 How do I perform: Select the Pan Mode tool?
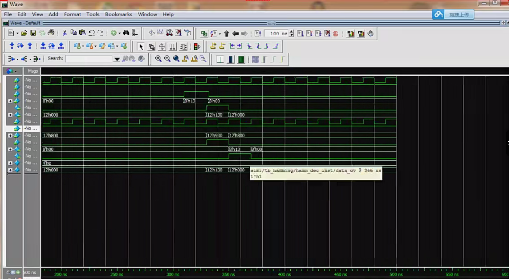[162, 47]
